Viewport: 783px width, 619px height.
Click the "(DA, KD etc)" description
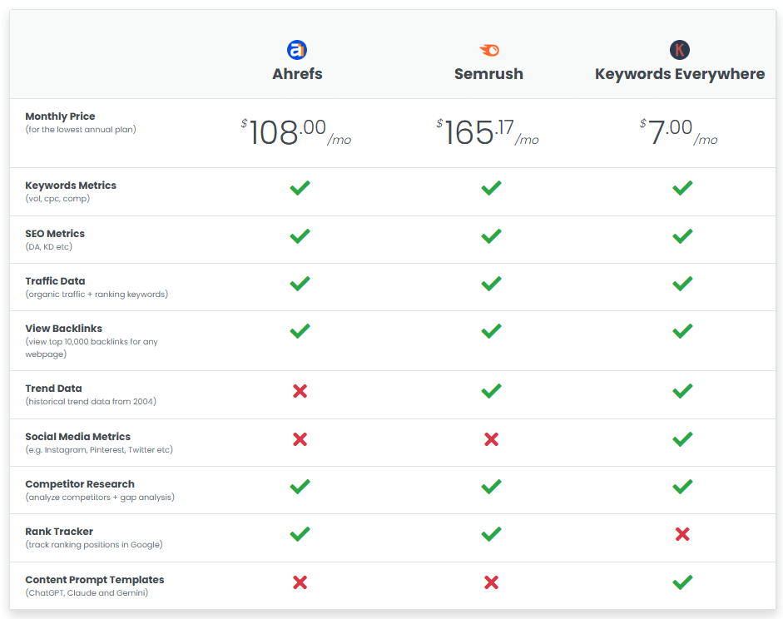pyautogui.click(x=48, y=246)
